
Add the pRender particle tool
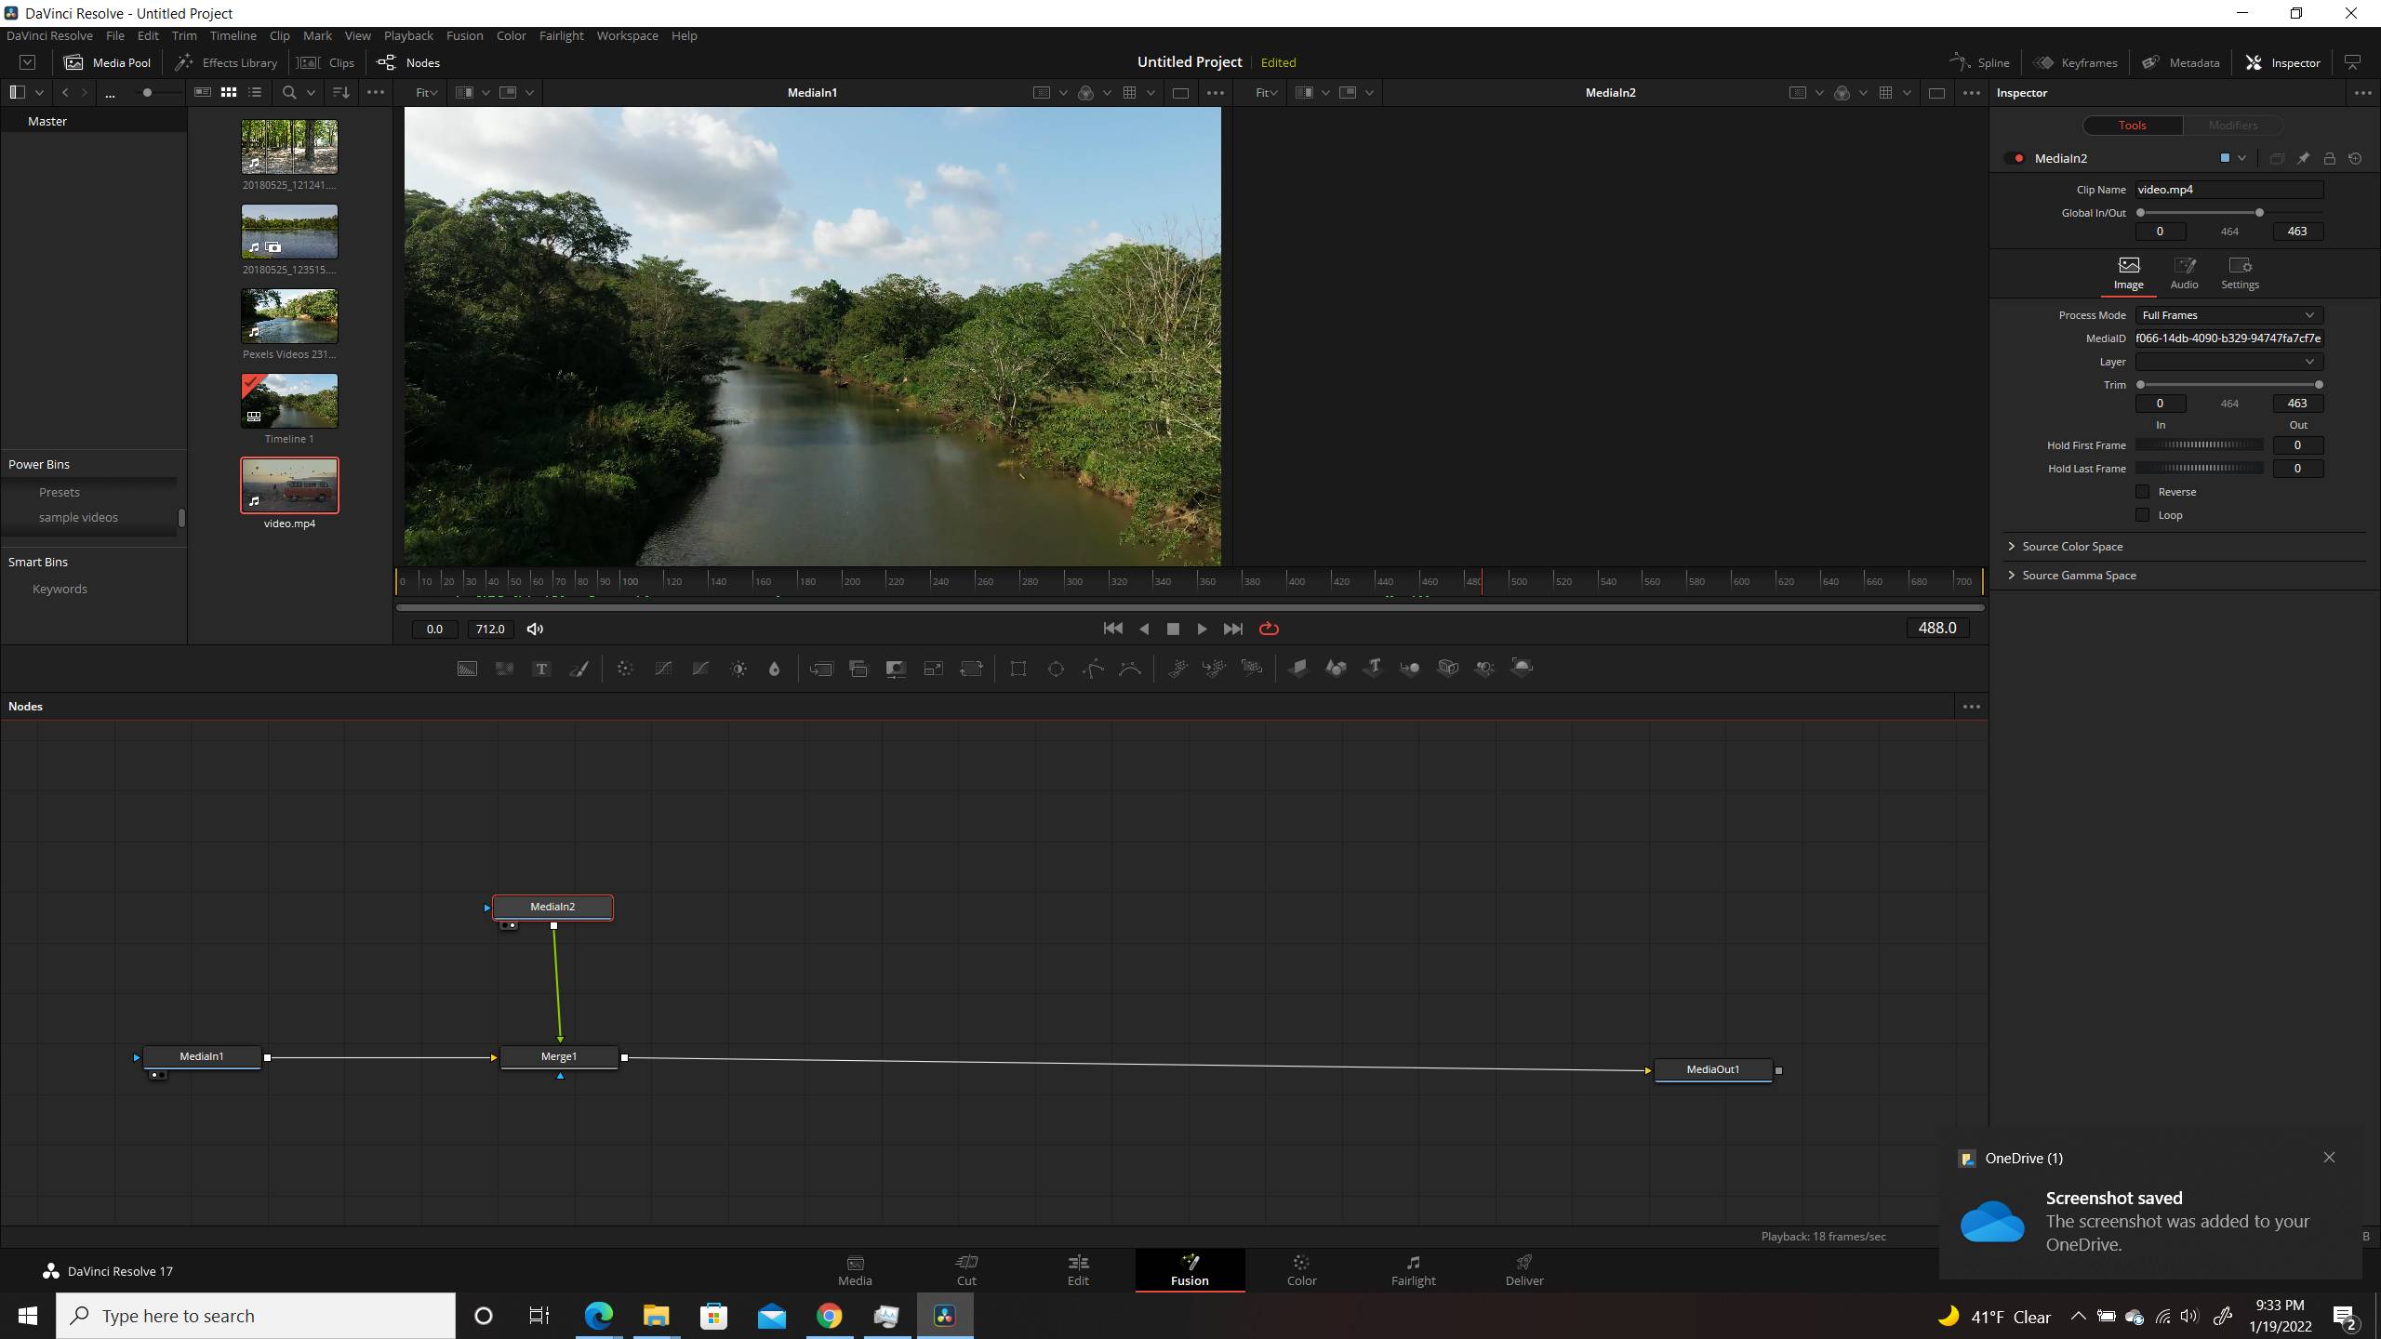(x=1252, y=668)
